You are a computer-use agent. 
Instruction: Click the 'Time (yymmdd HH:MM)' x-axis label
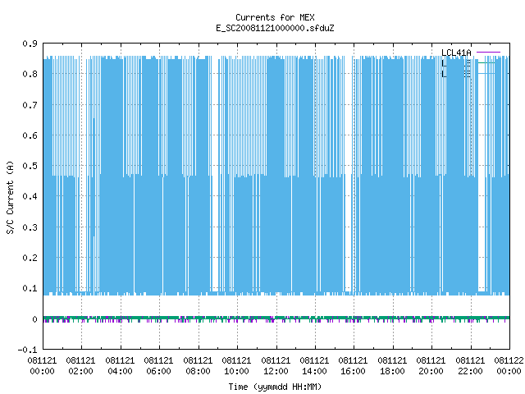point(275,387)
